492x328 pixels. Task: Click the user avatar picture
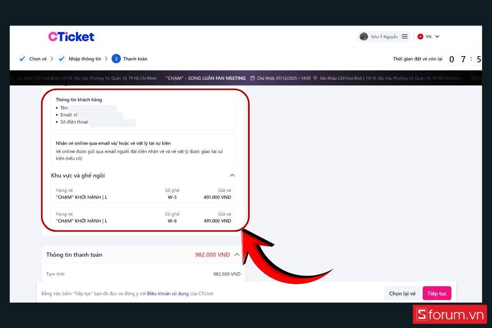[x=364, y=36]
